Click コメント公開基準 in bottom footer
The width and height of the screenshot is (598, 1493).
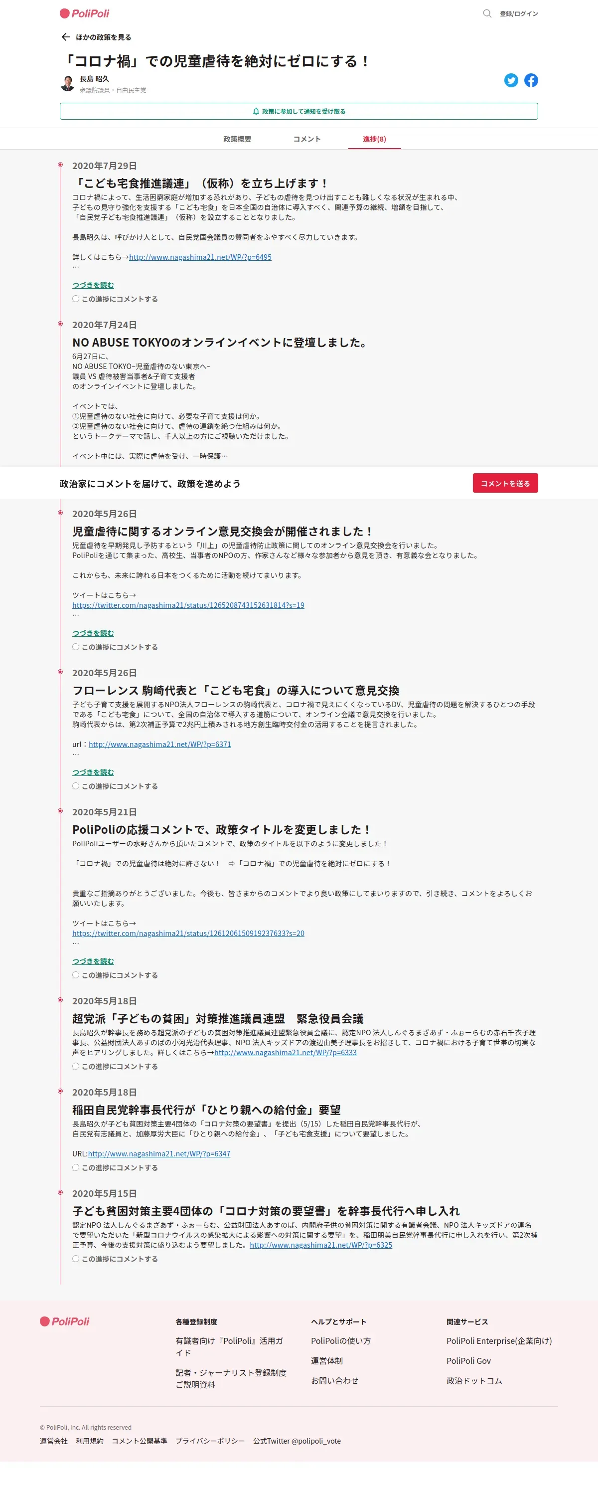[139, 1441]
